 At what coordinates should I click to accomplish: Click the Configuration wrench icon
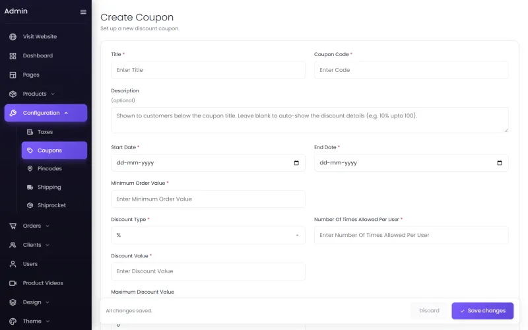tap(13, 113)
